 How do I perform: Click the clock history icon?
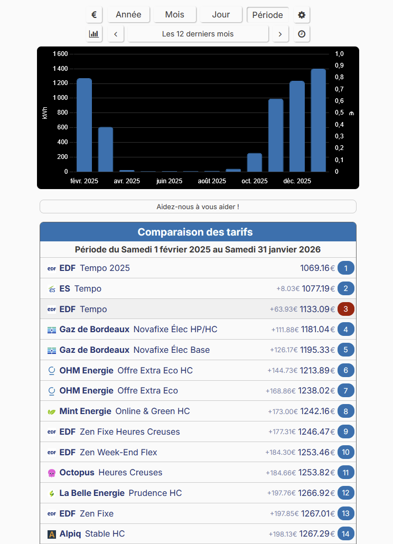[x=302, y=34]
